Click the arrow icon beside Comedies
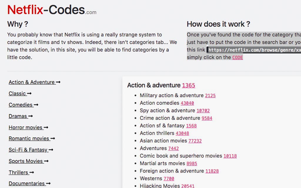 [x=36, y=105]
